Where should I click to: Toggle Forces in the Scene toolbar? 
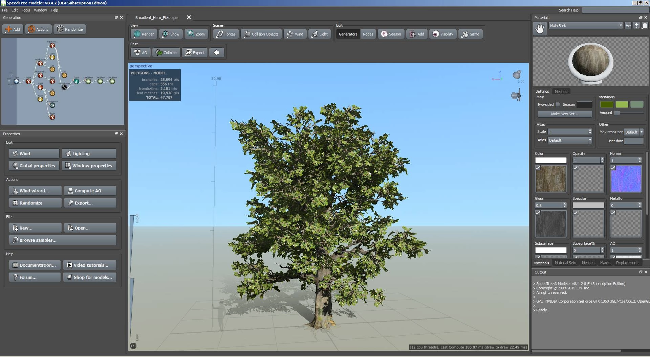[226, 34]
